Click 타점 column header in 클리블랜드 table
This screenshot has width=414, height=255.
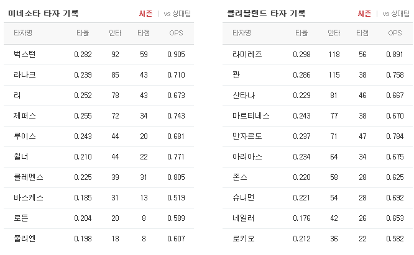click(x=362, y=33)
